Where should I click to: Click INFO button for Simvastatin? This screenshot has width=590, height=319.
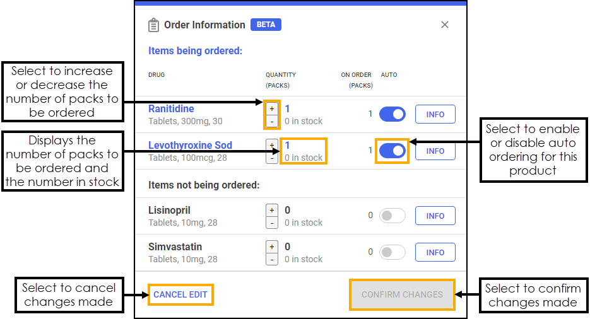click(x=435, y=252)
